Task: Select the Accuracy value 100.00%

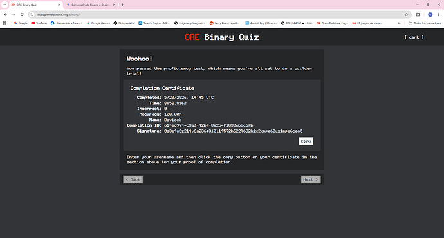Action: pos(172,114)
